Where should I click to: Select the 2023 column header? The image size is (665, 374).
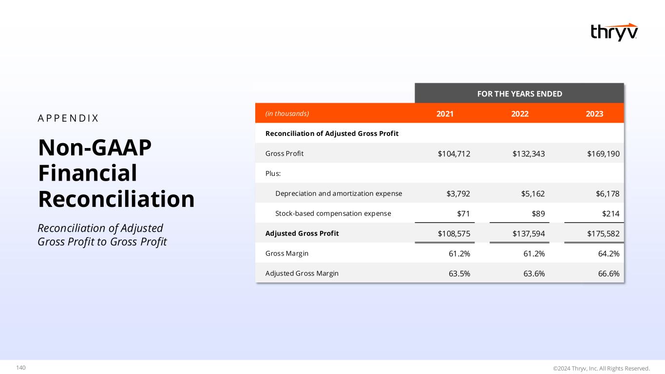(x=594, y=113)
